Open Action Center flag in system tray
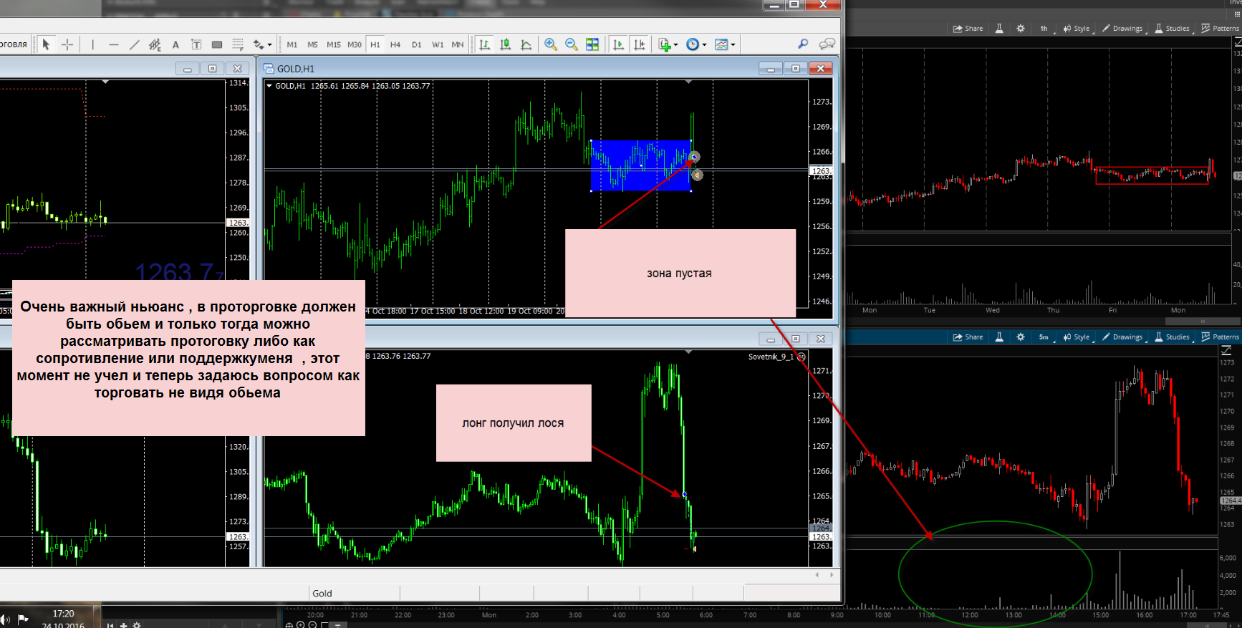The image size is (1242, 628). tap(23, 619)
